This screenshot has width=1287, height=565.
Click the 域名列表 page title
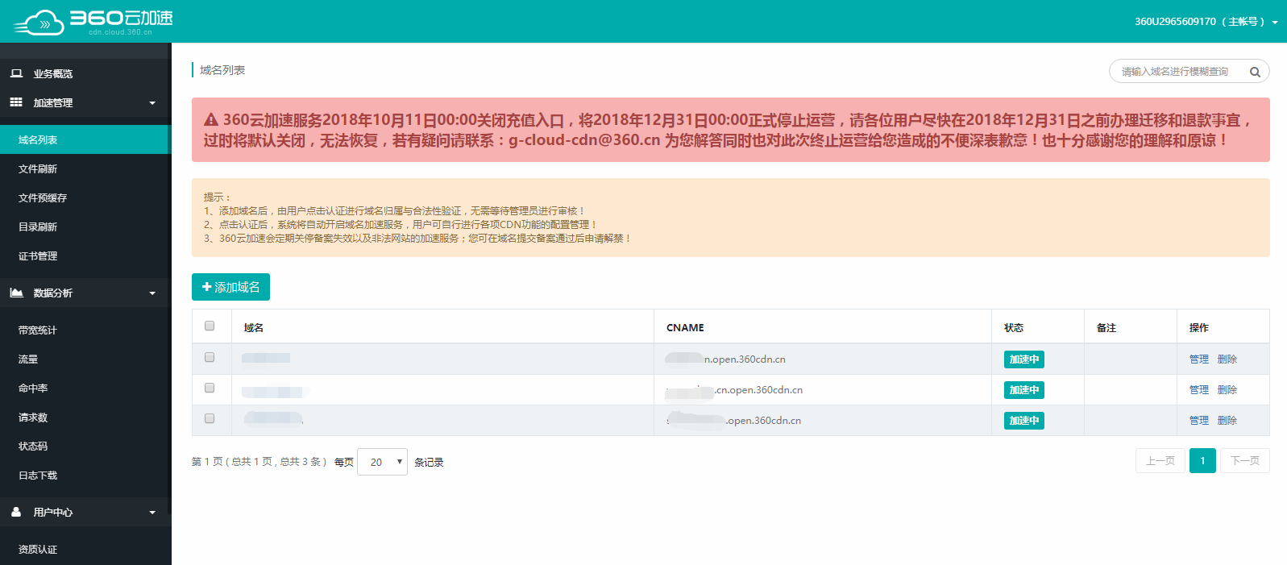[222, 70]
